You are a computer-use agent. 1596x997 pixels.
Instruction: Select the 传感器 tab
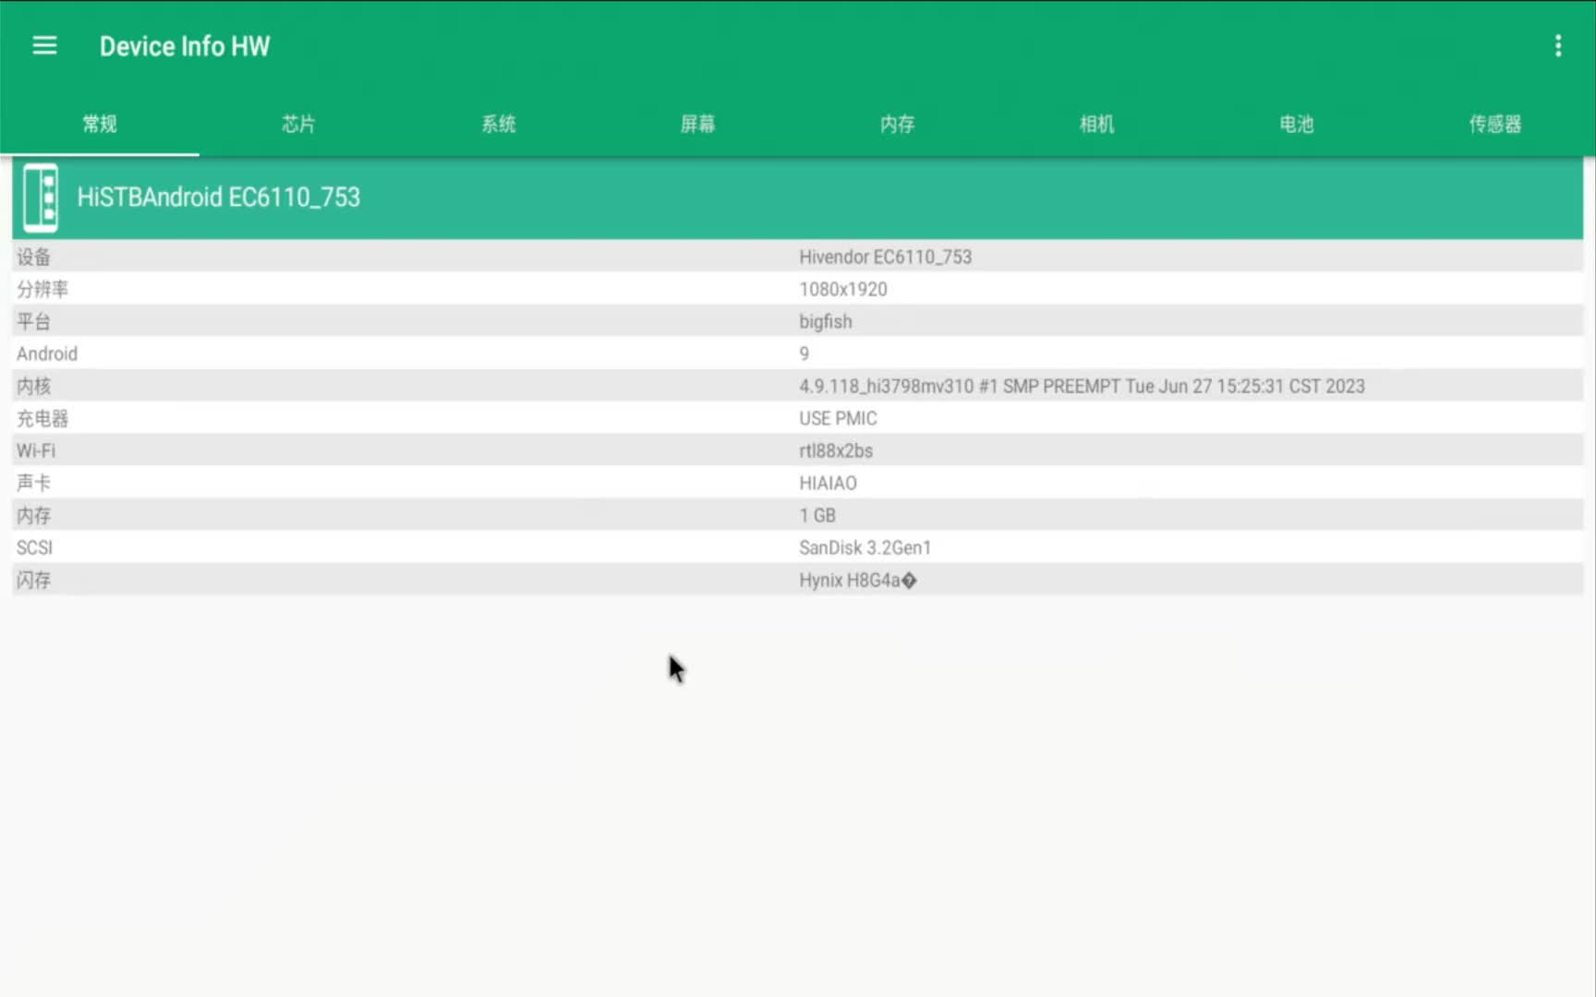pyautogui.click(x=1495, y=125)
